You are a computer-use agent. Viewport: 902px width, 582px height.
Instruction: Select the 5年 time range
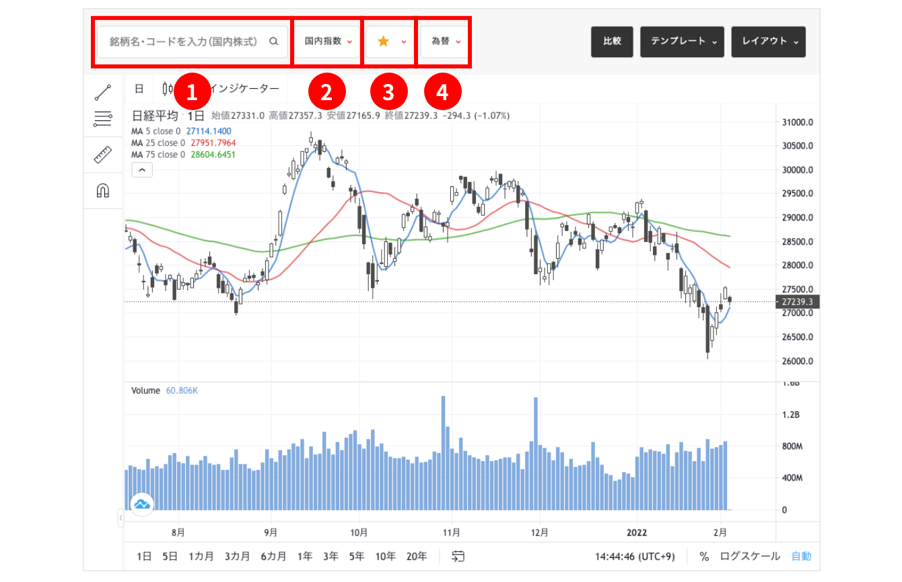click(357, 556)
